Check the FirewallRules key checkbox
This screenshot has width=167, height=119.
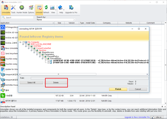[46, 58]
